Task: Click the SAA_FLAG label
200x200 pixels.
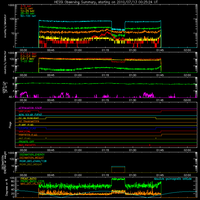Action: 24,132
